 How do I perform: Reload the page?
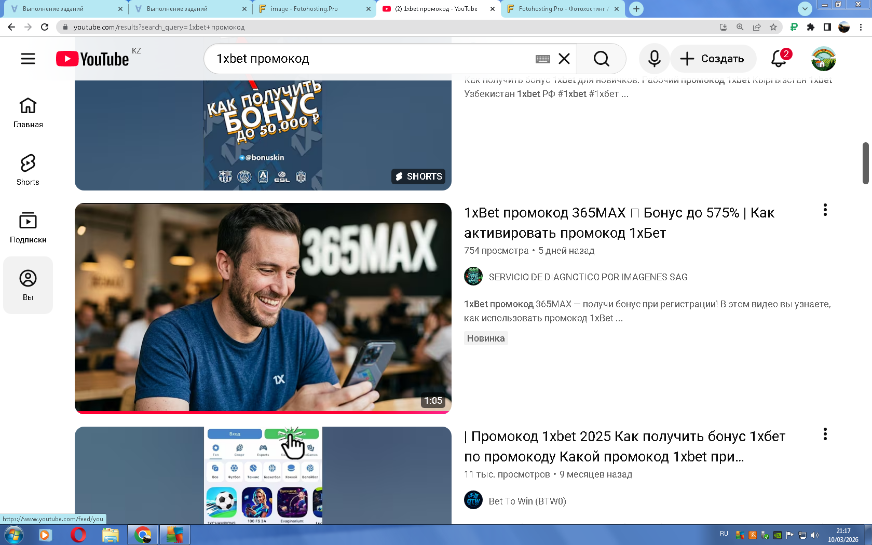point(45,27)
